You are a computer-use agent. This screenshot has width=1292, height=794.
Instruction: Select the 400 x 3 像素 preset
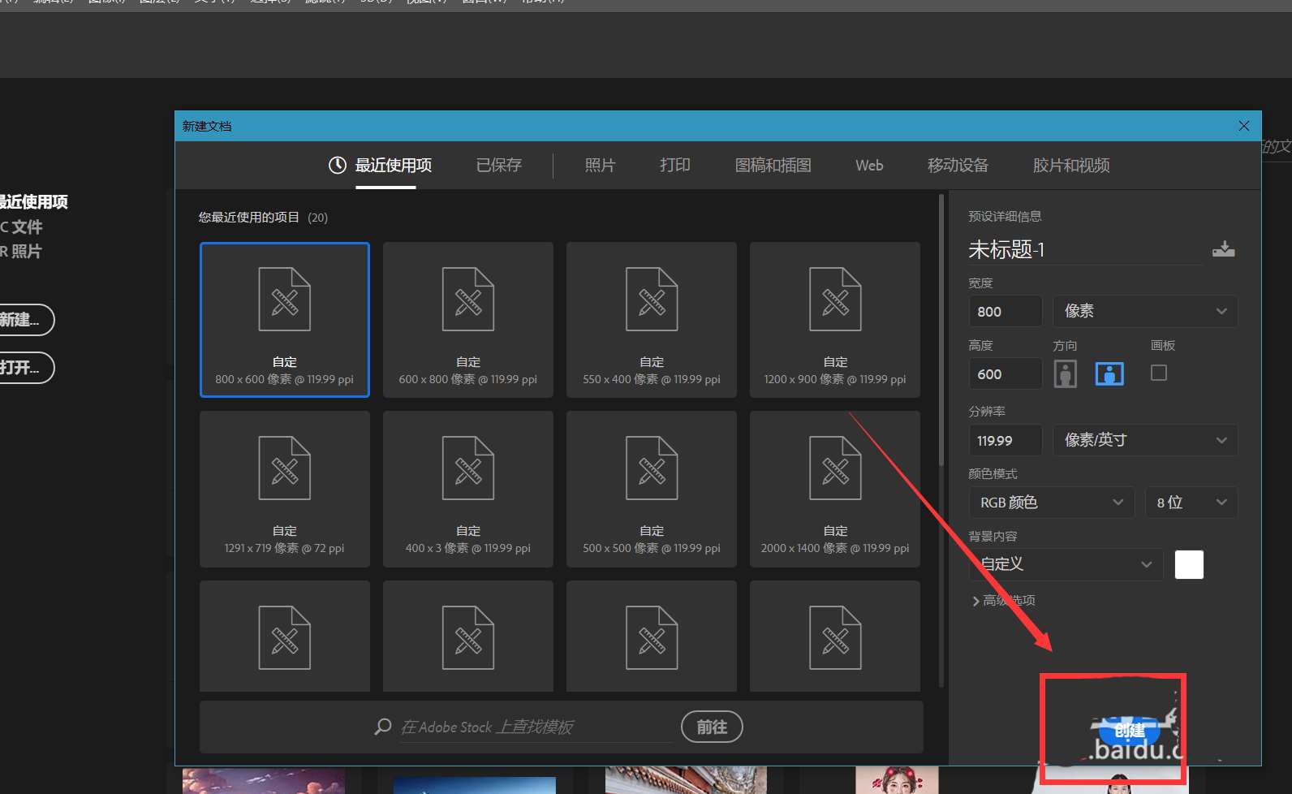click(x=468, y=489)
